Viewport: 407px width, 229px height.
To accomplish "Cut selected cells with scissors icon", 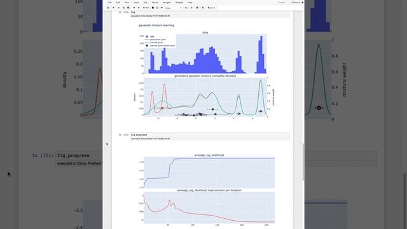I will (x=119, y=8).
